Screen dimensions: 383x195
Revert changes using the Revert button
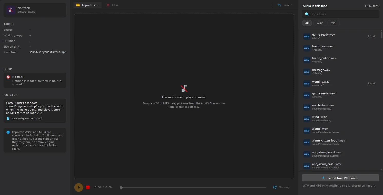(284, 5)
